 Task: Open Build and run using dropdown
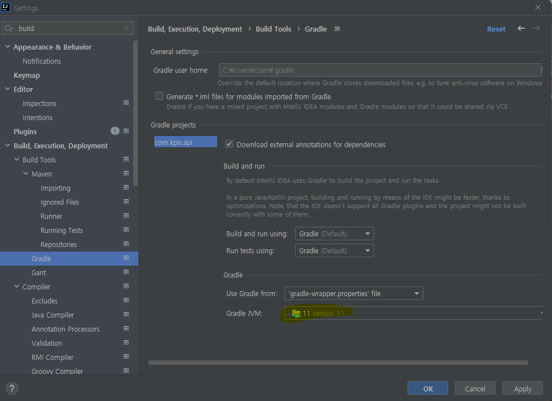pos(335,233)
